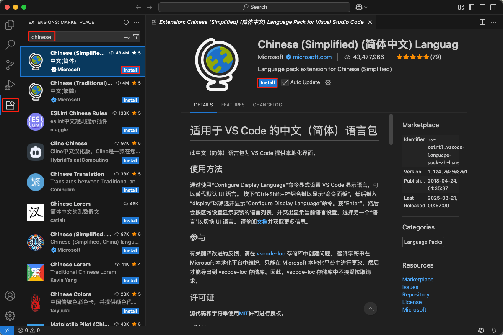Click the Copilot status bar icon

coord(482,330)
